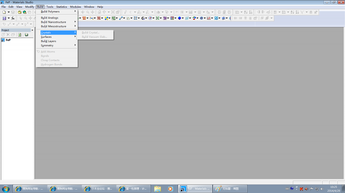Expand Build Polymers submenu arrow
Image resolution: width=345 pixels, height=193 pixels.
75,11
